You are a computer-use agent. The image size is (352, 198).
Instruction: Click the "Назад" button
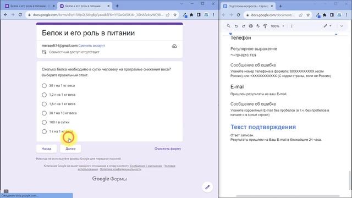46,148
